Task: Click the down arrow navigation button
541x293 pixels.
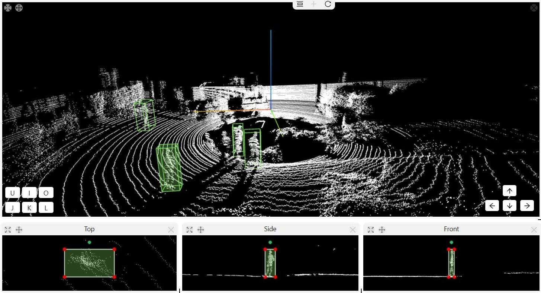Action: pos(509,206)
